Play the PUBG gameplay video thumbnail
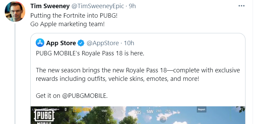Screen dimensions: 255x124 [x=138, y=115]
